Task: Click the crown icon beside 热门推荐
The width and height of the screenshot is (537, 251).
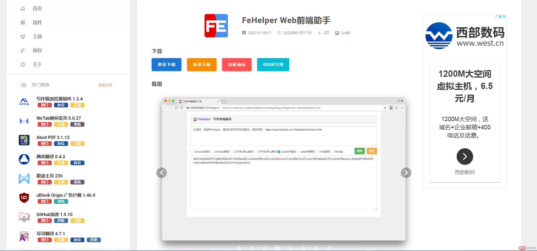Action: pyautogui.click(x=24, y=85)
